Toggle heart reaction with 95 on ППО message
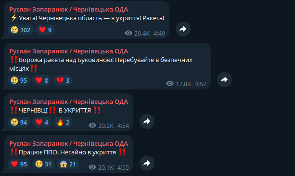Viewport: 295px width, 176px height. pos(19,164)
